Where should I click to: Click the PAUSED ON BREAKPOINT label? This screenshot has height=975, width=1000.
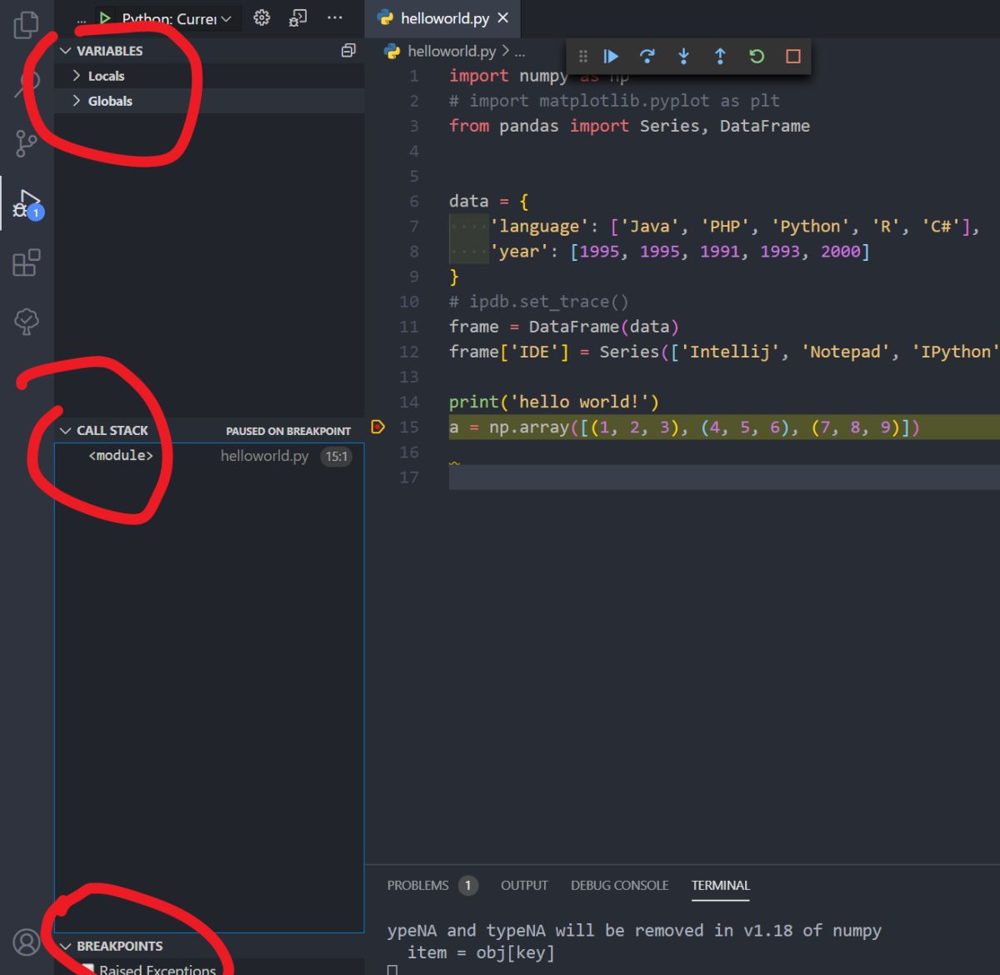pyautogui.click(x=288, y=431)
